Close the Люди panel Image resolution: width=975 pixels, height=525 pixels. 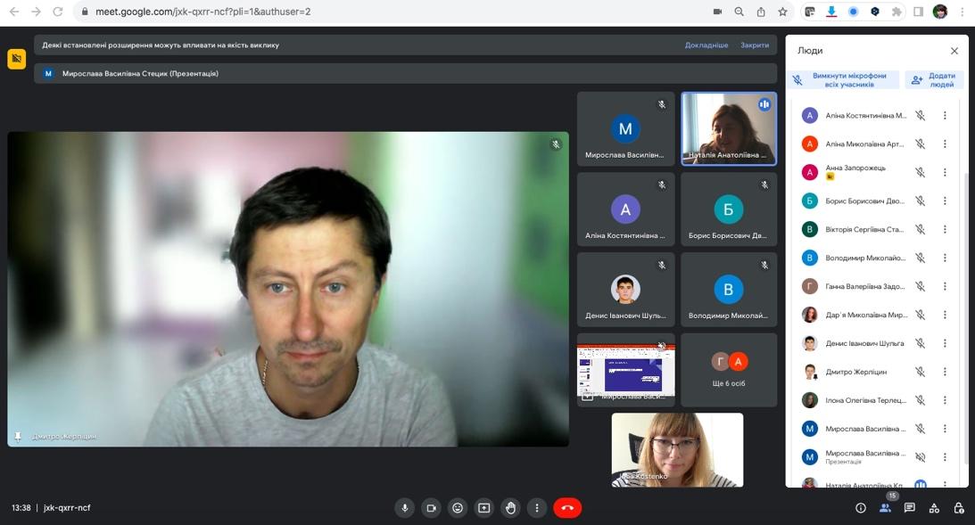coord(954,51)
